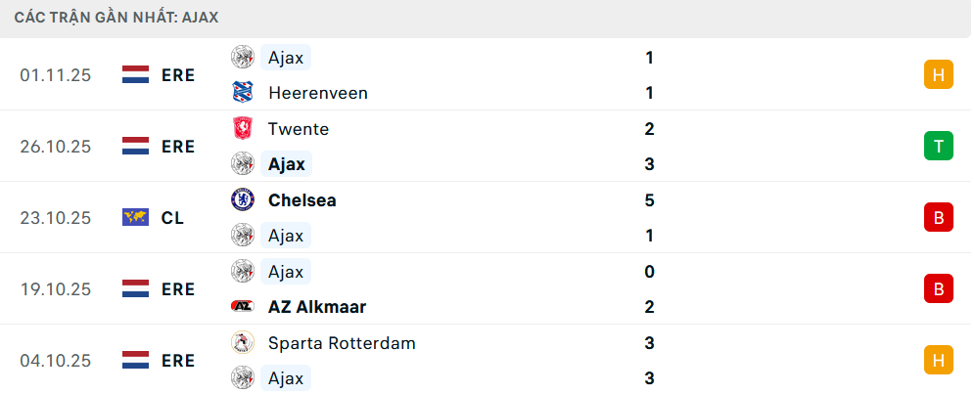Image resolution: width=975 pixels, height=394 pixels.
Task: Open the Chelsea team link
Action: click(302, 200)
